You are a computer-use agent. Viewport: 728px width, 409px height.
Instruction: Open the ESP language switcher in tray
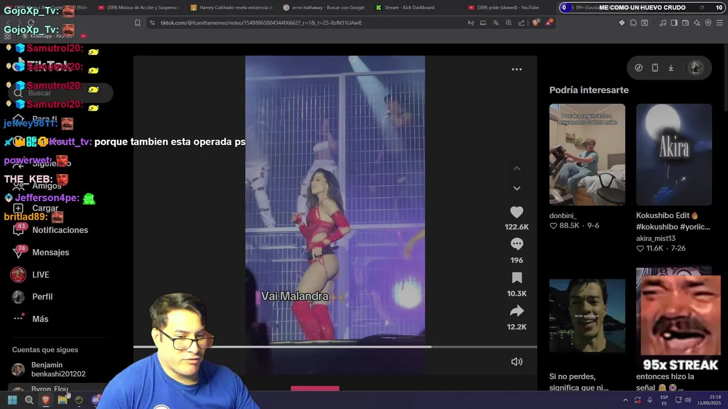click(664, 400)
